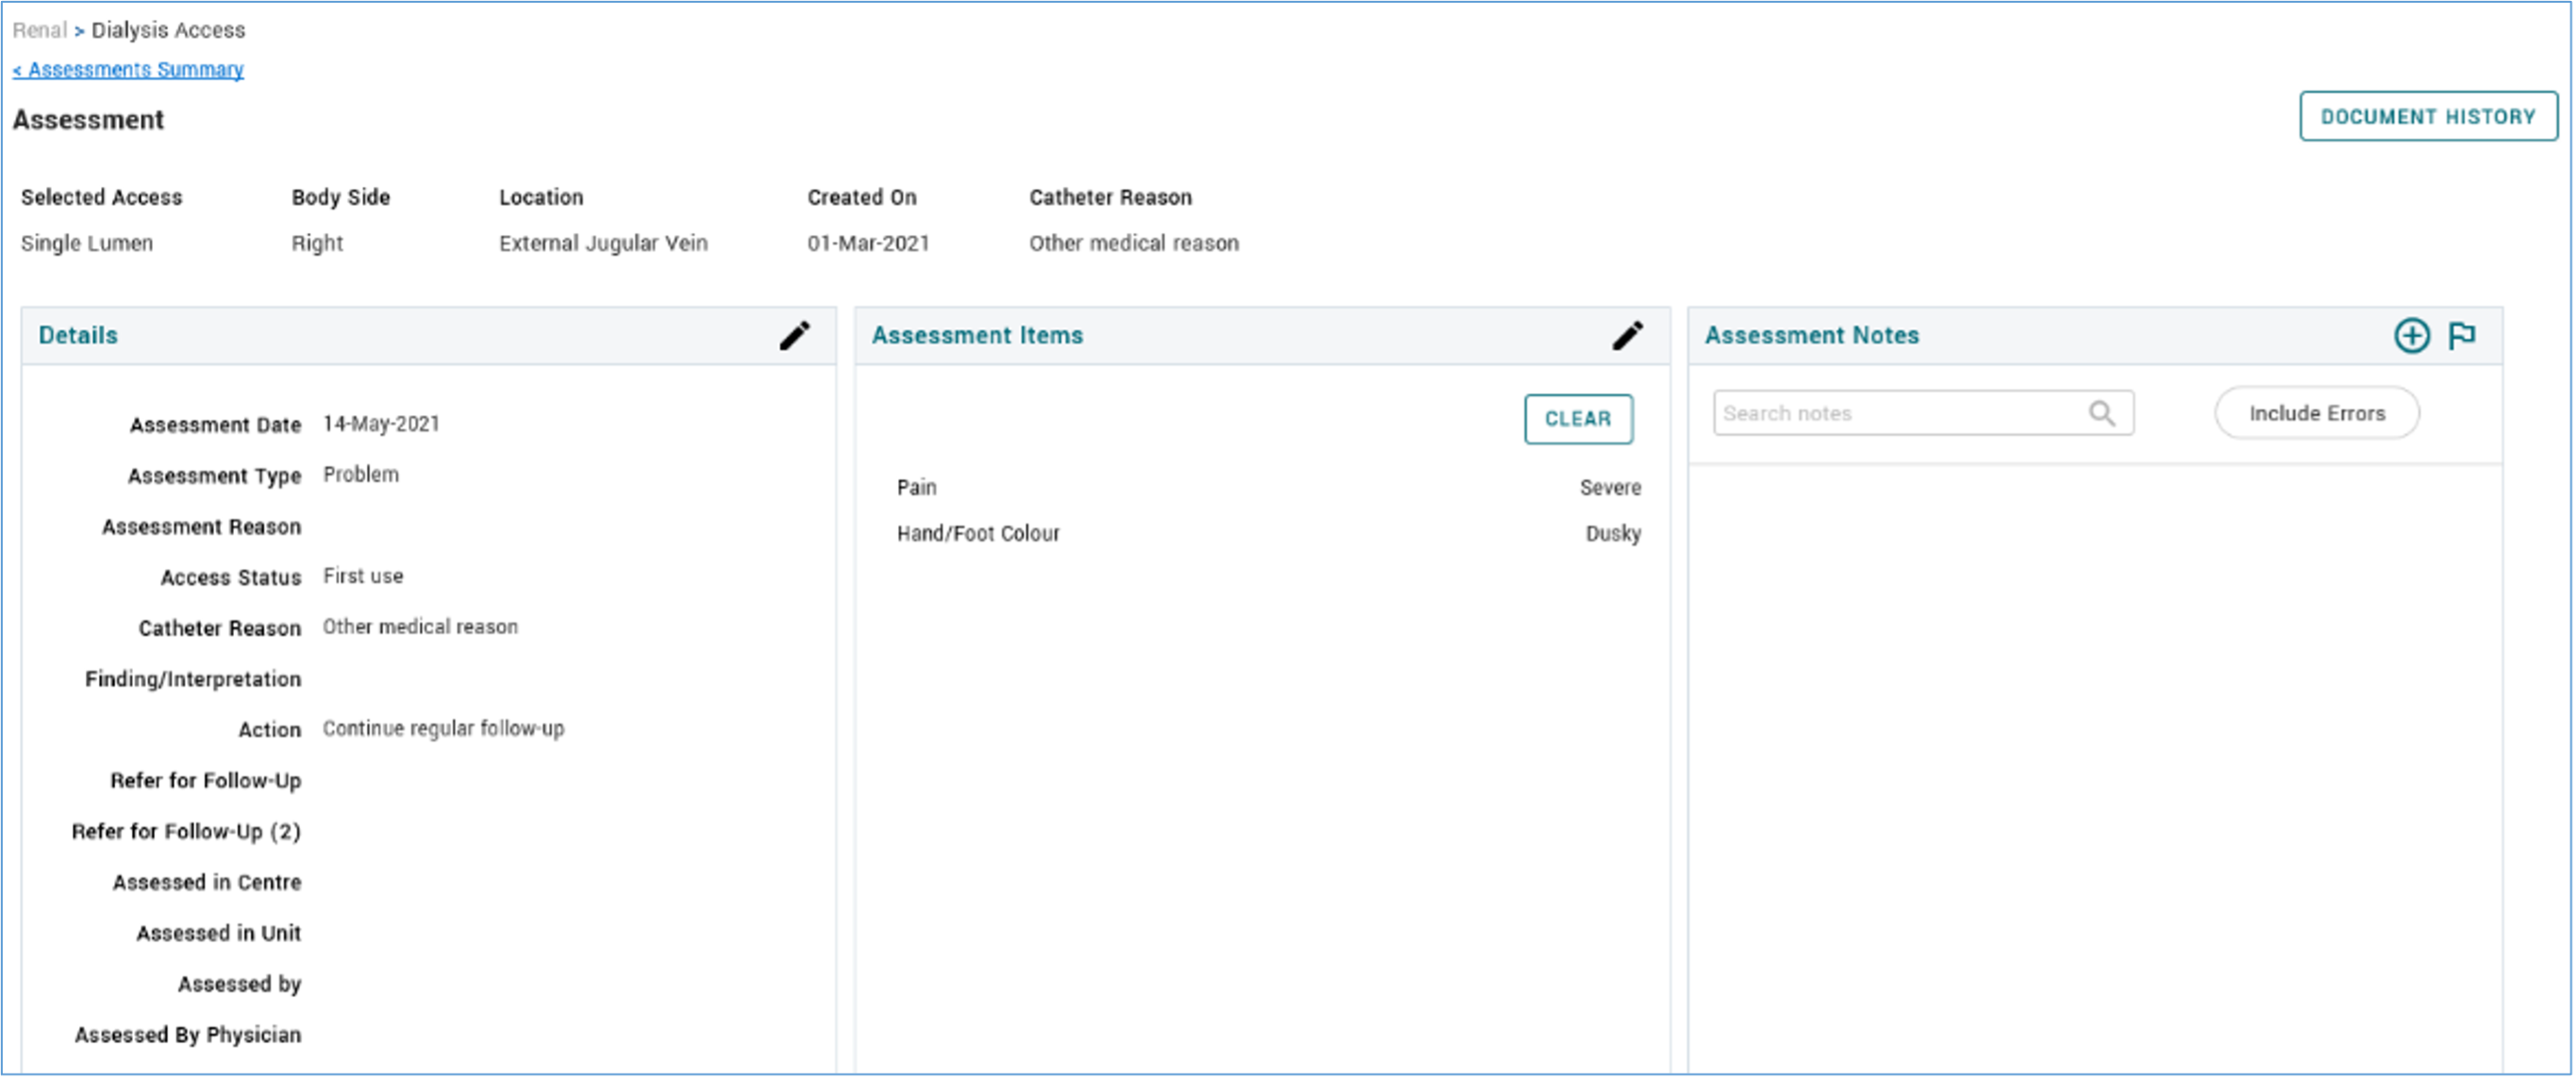Click the Assessment Items edit pencil
Image resolution: width=2576 pixels, height=1080 pixels.
click(x=1627, y=336)
